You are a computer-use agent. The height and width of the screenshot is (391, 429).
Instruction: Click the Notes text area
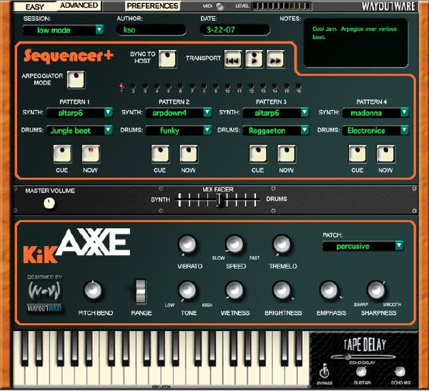pyautogui.click(x=355, y=43)
